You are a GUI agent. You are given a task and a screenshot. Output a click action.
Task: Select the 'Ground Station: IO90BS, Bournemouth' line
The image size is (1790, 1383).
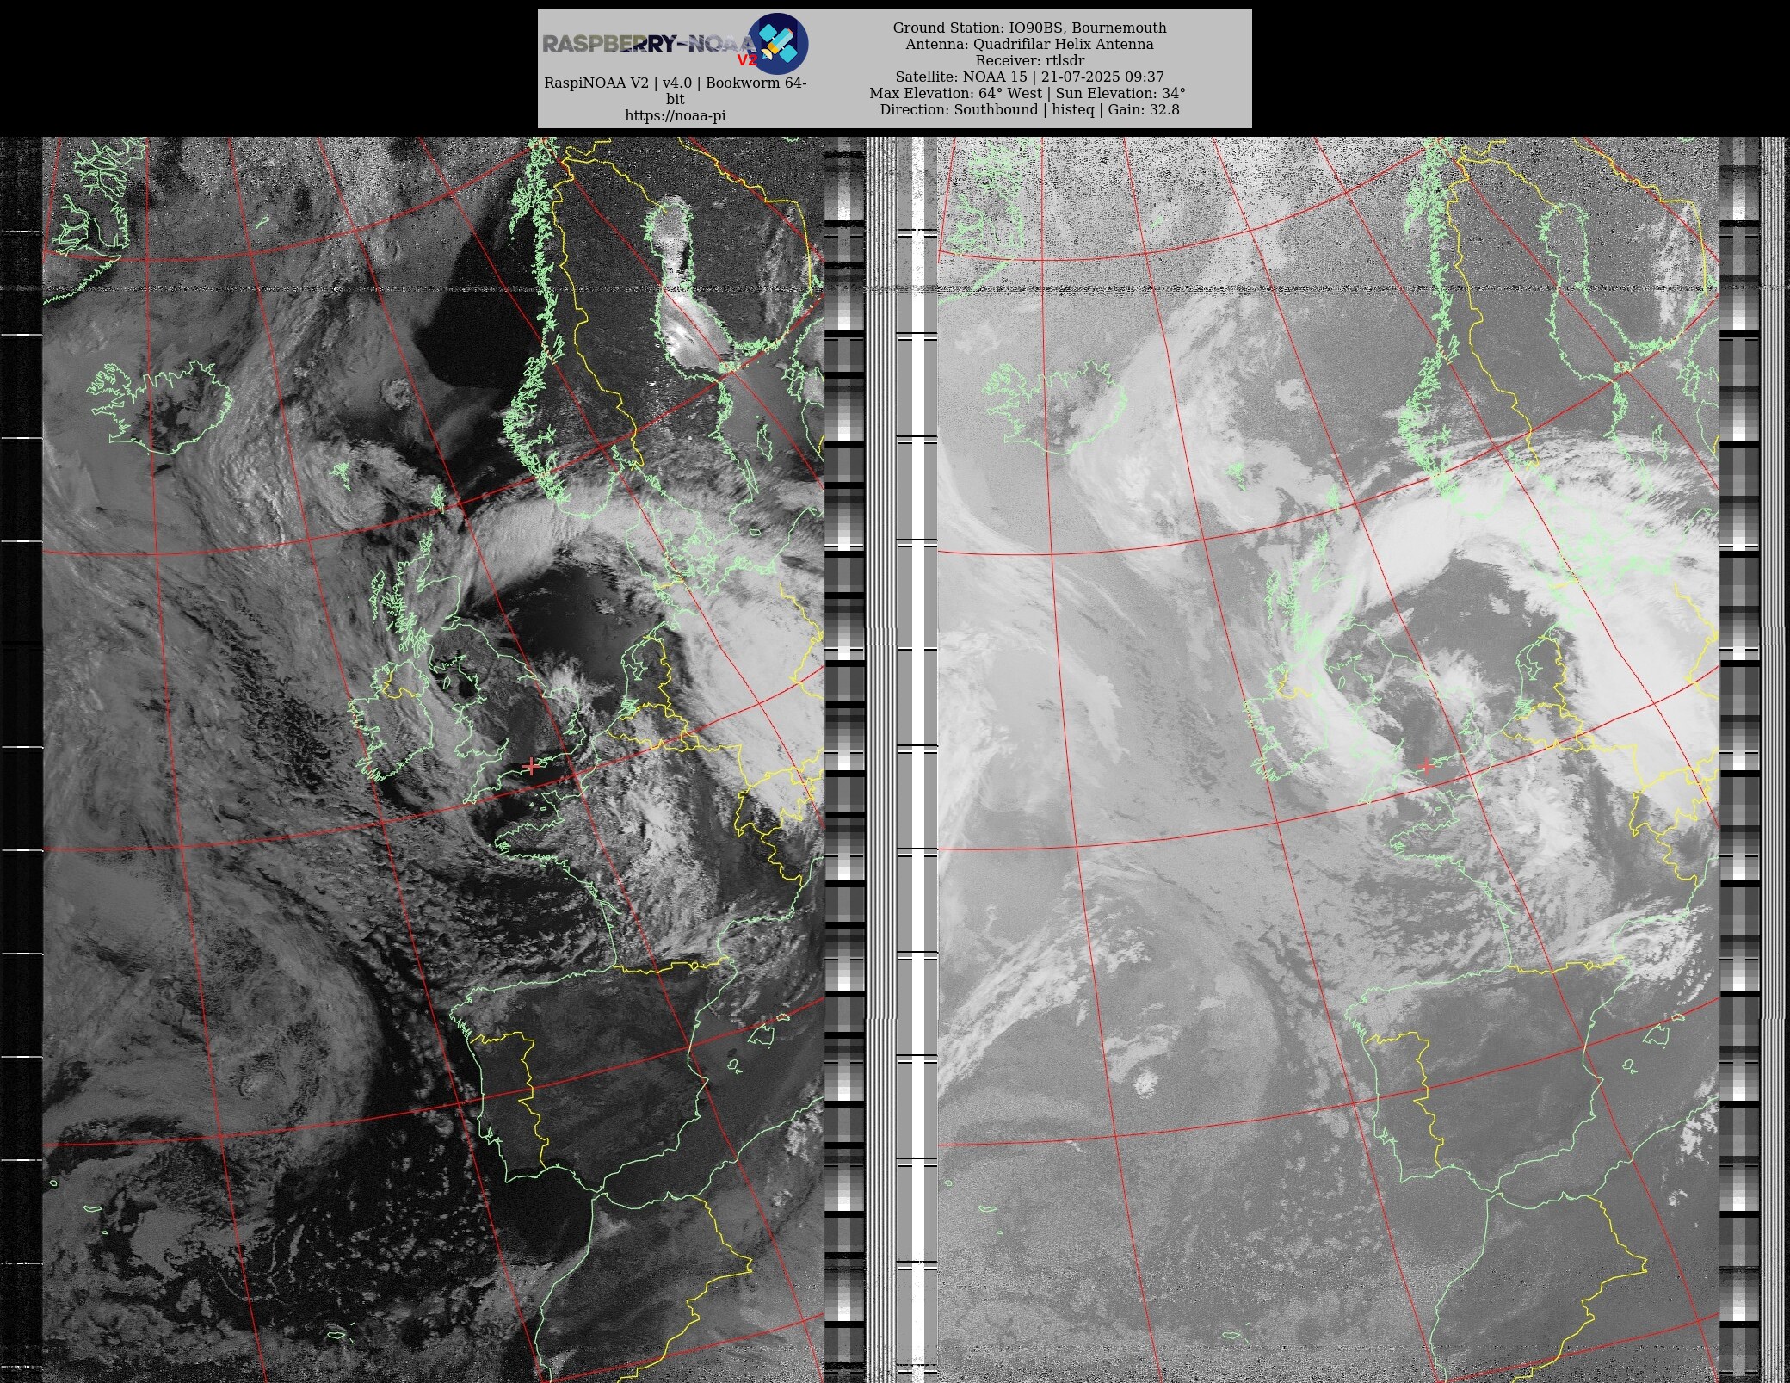[x=1029, y=28]
